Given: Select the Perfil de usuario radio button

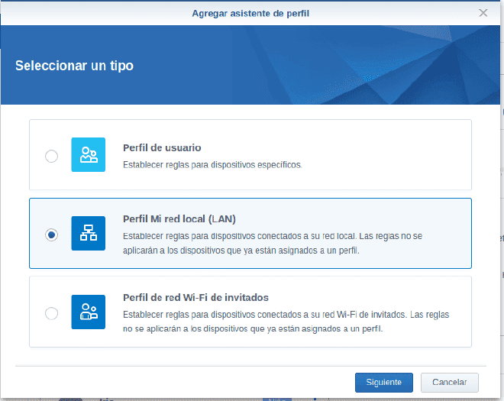Looking at the screenshot, I should pyautogui.click(x=51, y=157).
